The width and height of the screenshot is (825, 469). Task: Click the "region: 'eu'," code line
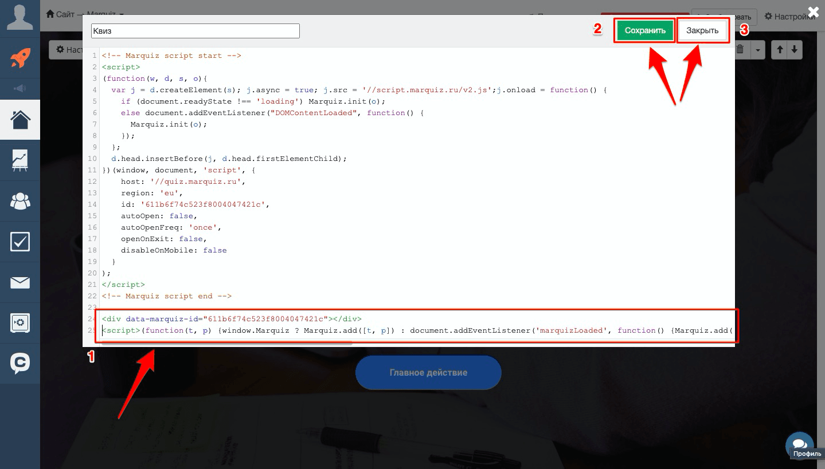152,193
